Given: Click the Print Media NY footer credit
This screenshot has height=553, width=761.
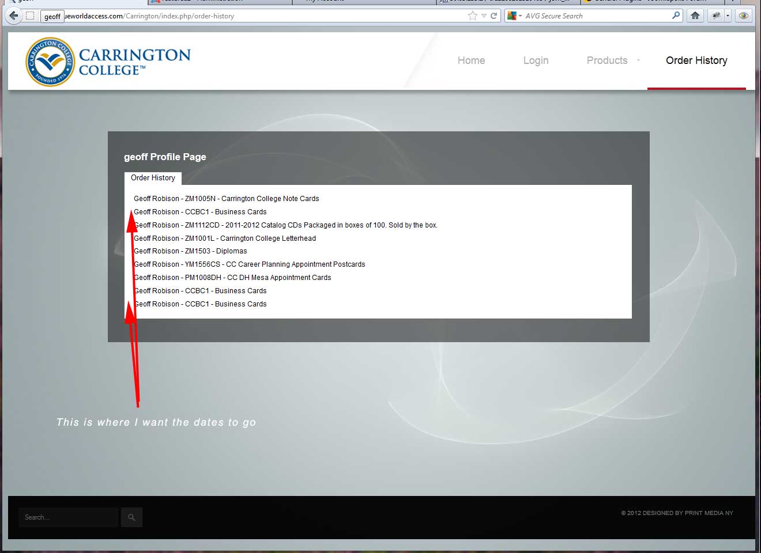Looking at the screenshot, I should (677, 513).
